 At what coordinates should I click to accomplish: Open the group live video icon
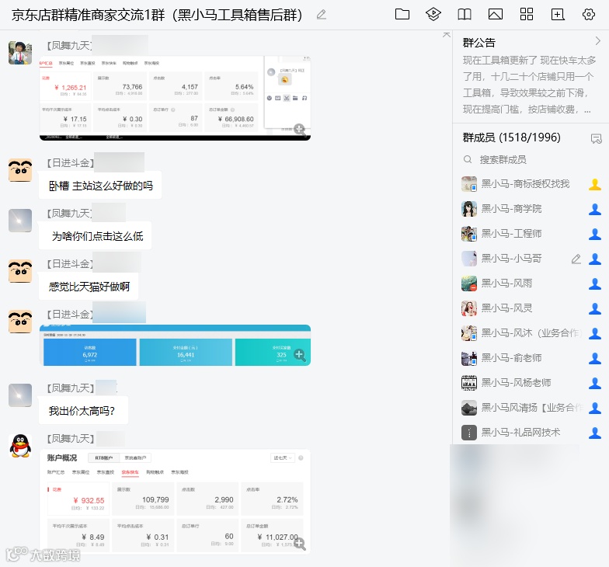pyautogui.click(x=433, y=14)
